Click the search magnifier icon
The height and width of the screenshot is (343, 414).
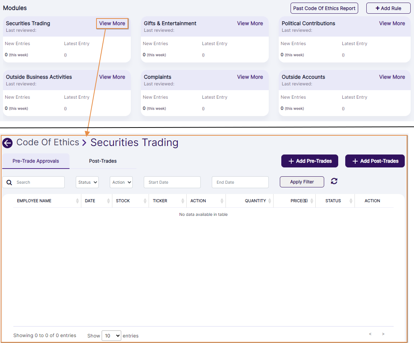(9, 182)
